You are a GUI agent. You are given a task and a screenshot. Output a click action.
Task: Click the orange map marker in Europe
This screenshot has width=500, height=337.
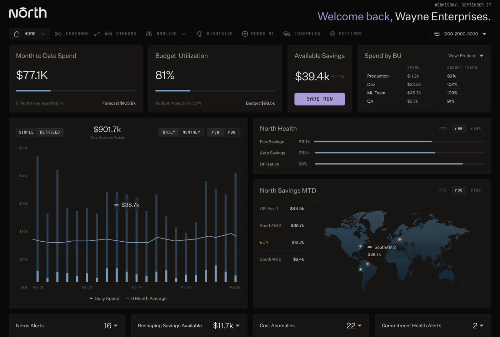(400, 239)
